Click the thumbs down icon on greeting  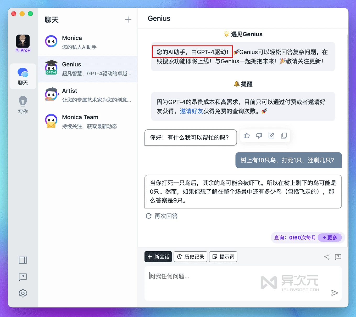tap(259, 135)
